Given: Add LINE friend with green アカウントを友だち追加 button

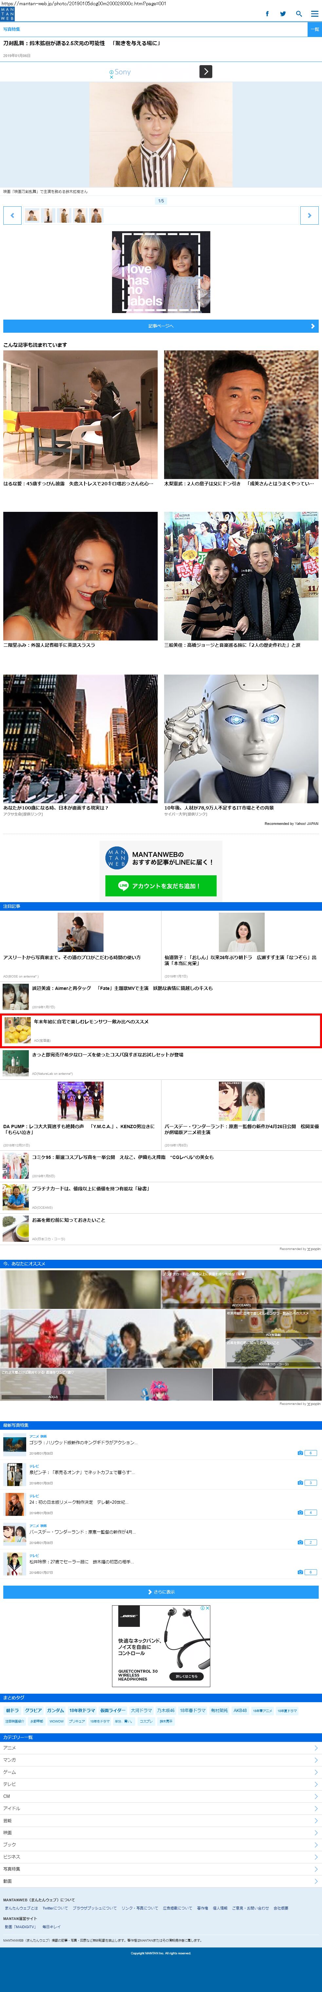Looking at the screenshot, I should coord(161,886).
